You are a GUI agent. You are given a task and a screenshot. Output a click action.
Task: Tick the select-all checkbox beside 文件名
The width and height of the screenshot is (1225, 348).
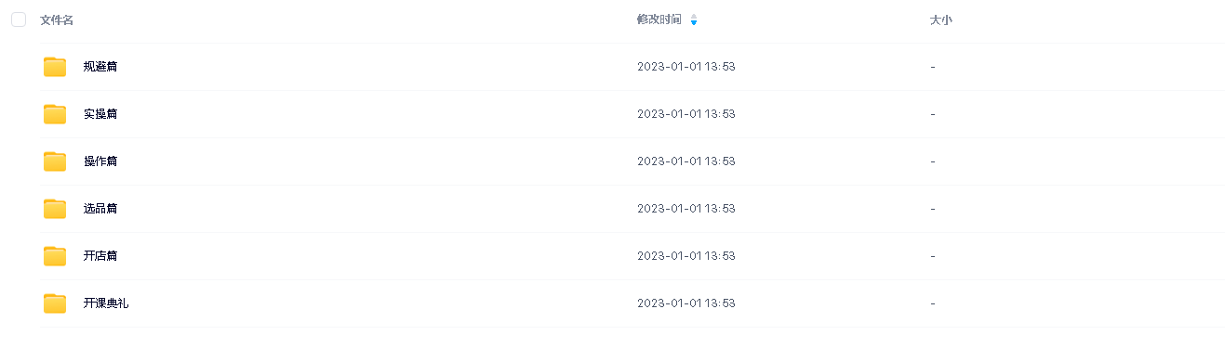point(19,19)
